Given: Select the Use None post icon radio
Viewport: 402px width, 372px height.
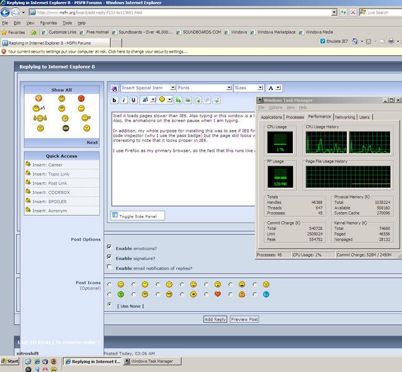Looking at the screenshot, I should (110, 304).
